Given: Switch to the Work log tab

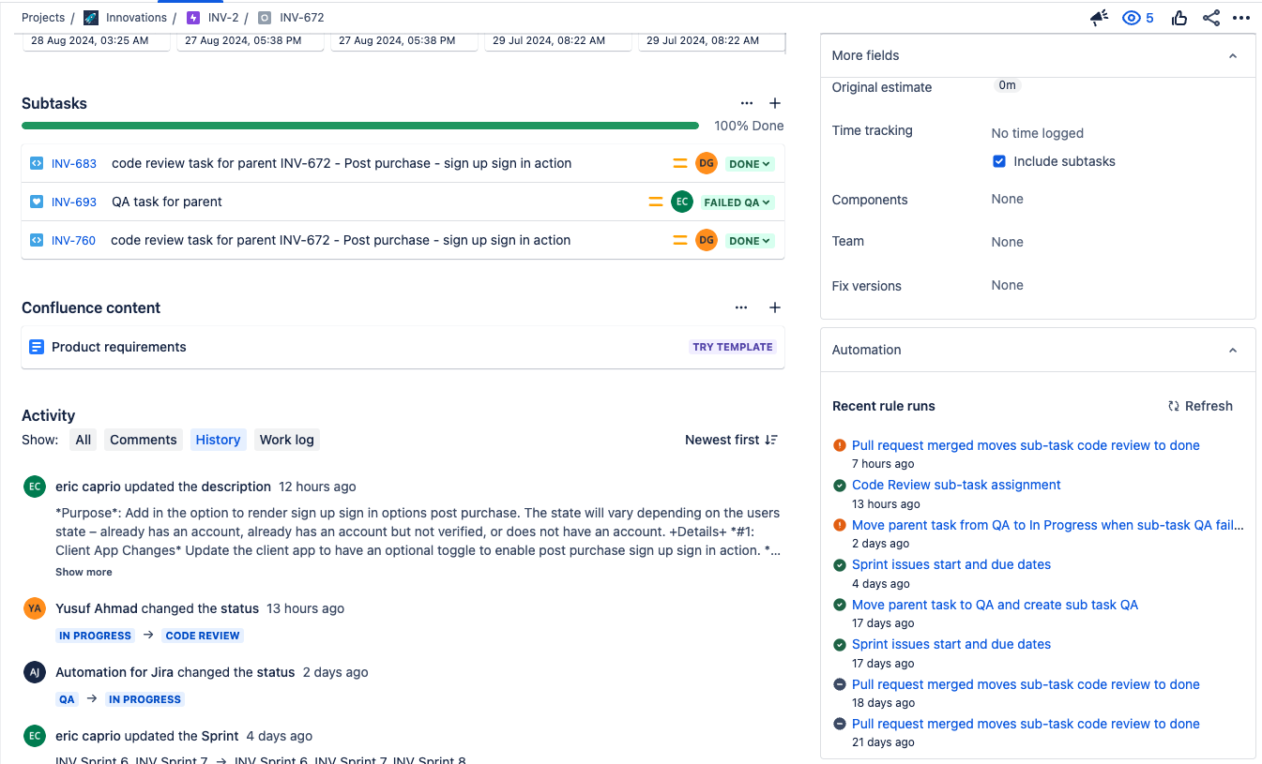Looking at the screenshot, I should 286,440.
